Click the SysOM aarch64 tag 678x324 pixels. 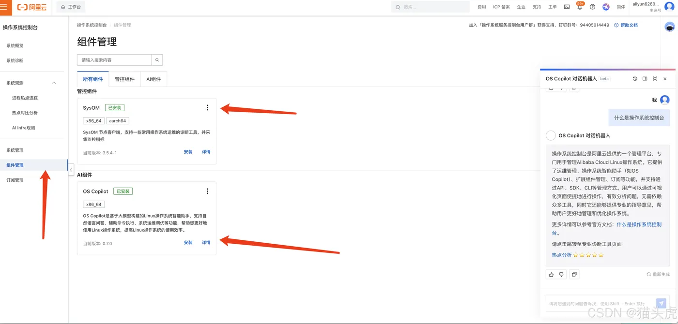[x=117, y=121]
